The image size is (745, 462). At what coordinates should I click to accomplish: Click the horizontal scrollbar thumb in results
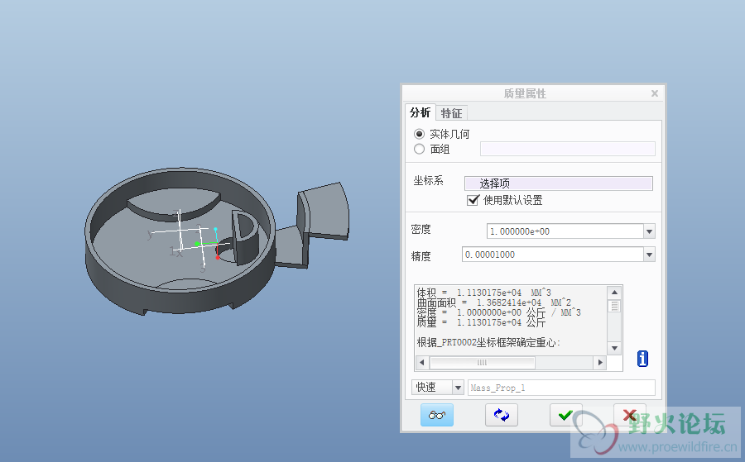tap(483, 362)
